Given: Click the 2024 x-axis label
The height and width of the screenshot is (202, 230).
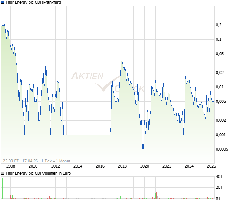Looking at the screenshot, I should coord(189,166).
